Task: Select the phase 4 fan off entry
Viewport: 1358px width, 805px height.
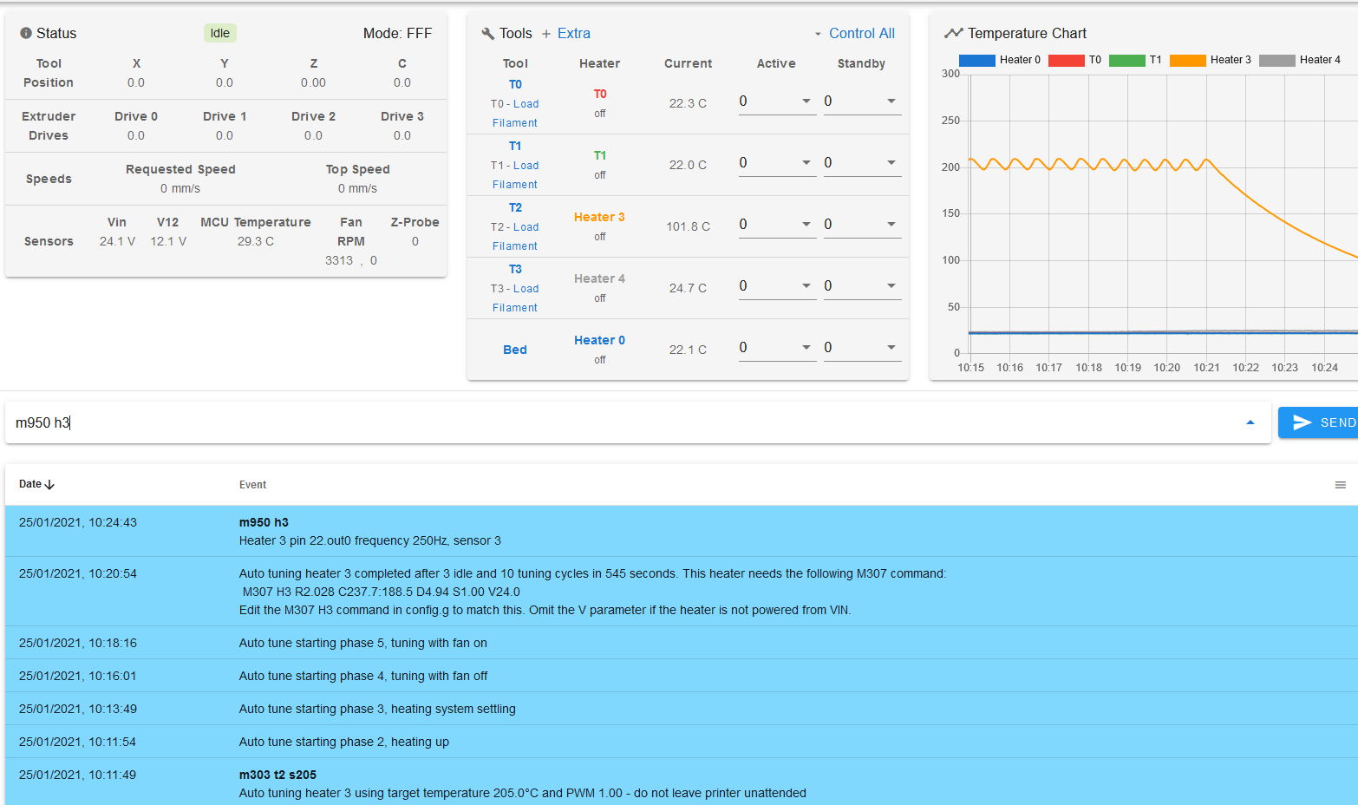Action: pos(682,676)
